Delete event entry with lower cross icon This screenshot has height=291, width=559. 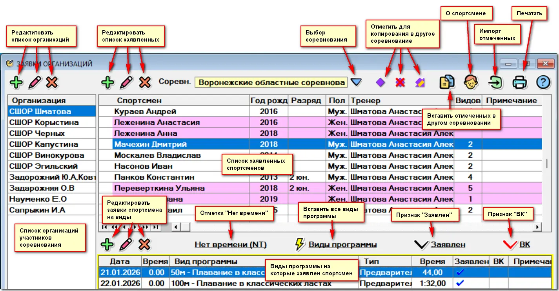[144, 245]
